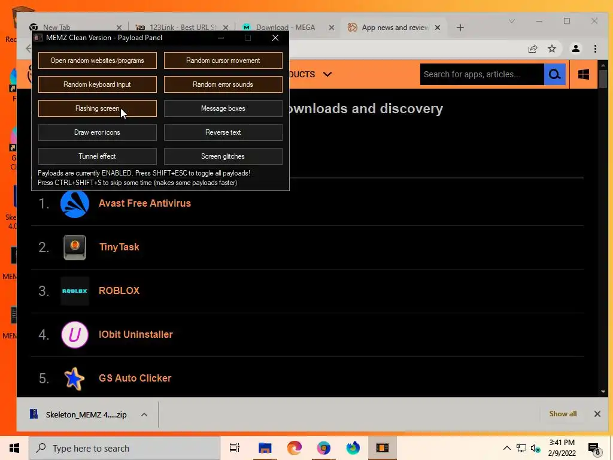Open the TinyTask link
The image size is (613, 460).
pyautogui.click(x=119, y=247)
